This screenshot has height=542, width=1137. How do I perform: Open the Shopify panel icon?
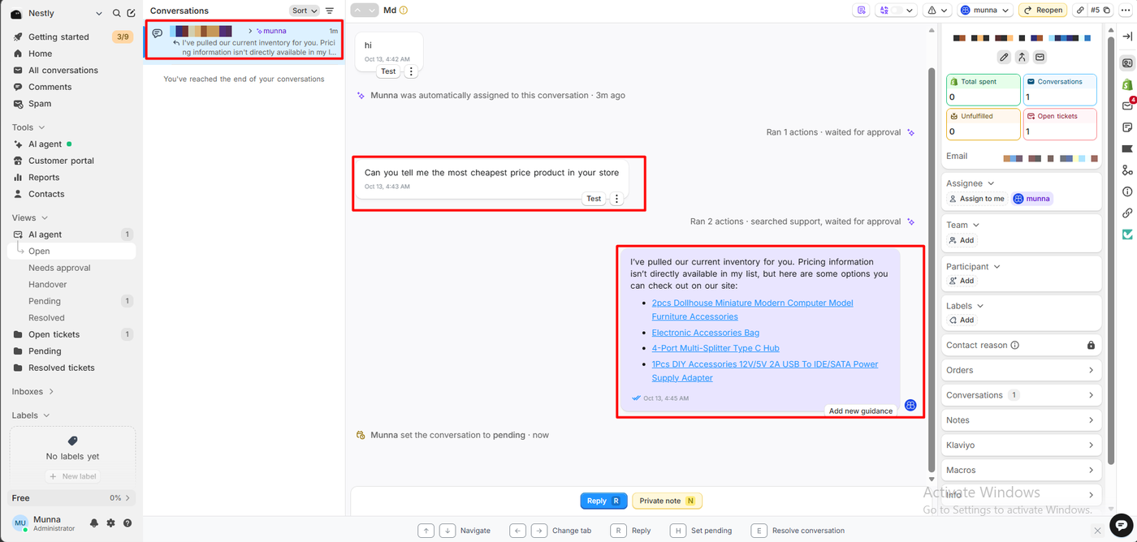tap(1127, 84)
